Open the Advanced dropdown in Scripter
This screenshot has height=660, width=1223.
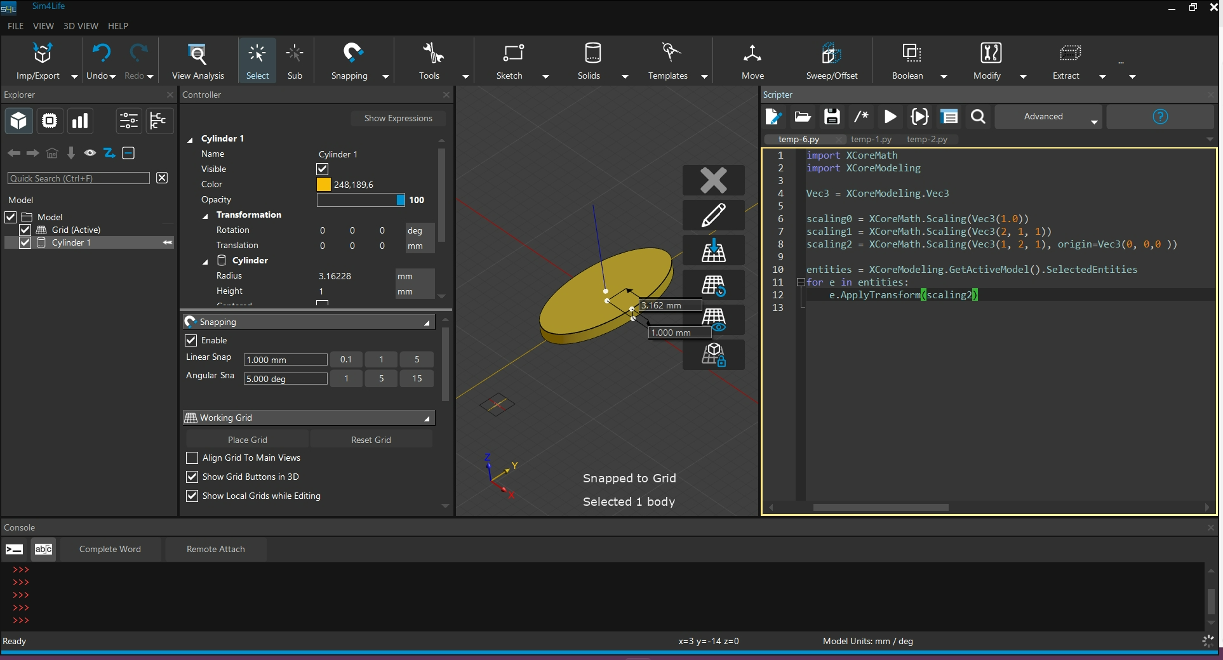1048,117
